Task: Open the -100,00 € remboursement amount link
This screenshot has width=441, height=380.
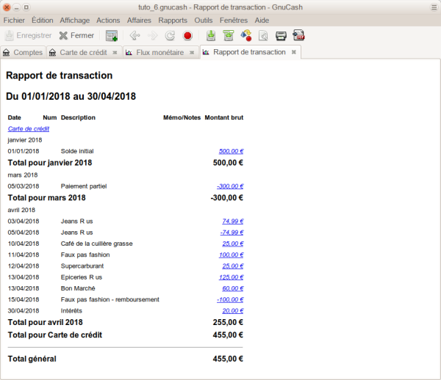Action: [230, 300]
